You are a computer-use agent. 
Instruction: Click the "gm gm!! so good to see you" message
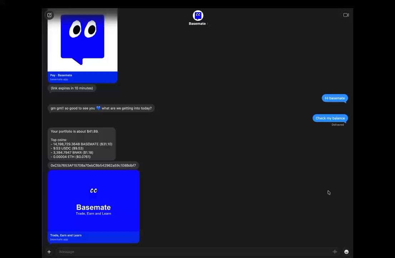coord(101,108)
